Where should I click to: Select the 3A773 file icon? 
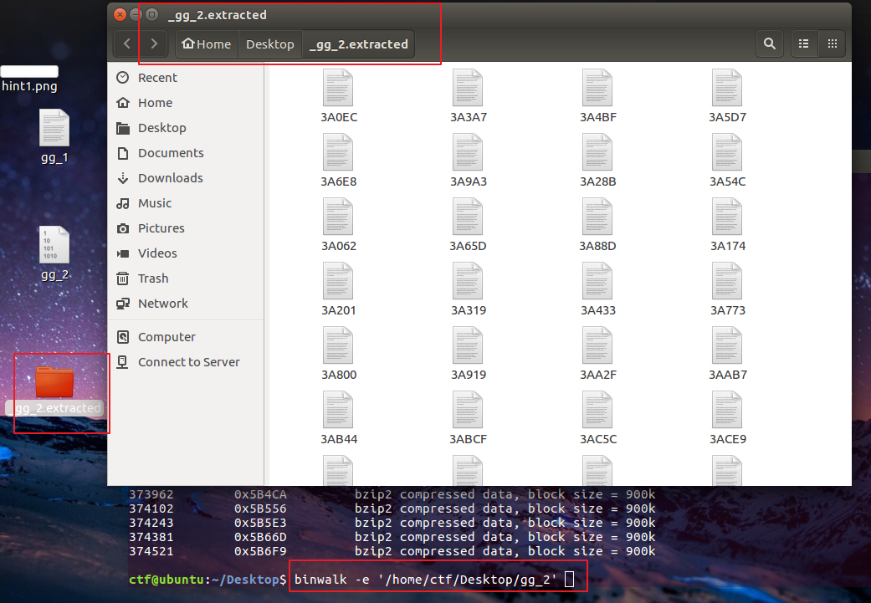coord(727,281)
